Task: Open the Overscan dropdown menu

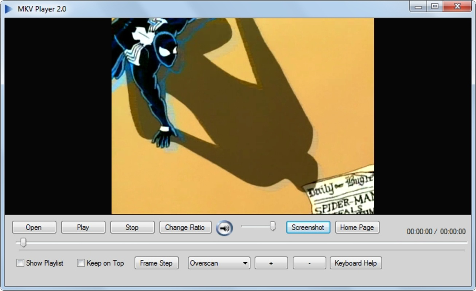Action: point(215,263)
